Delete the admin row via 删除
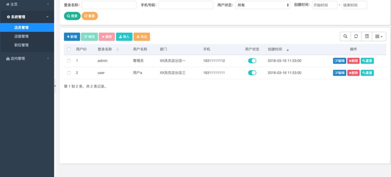 (x=354, y=61)
